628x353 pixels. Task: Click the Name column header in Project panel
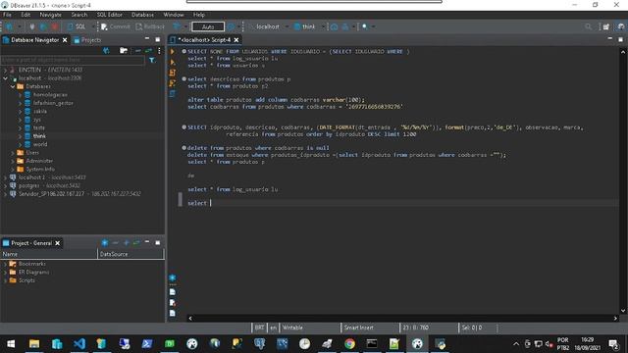coord(48,254)
